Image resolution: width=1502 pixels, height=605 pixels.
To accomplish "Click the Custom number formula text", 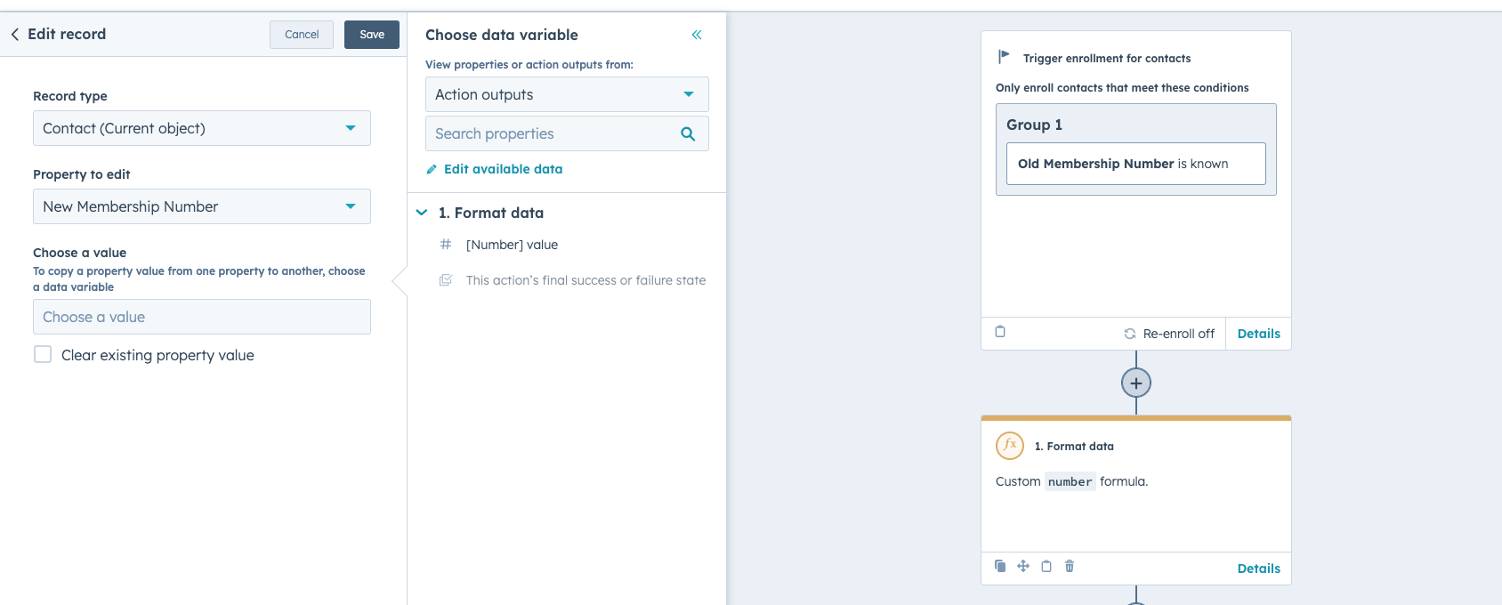I will (1071, 481).
